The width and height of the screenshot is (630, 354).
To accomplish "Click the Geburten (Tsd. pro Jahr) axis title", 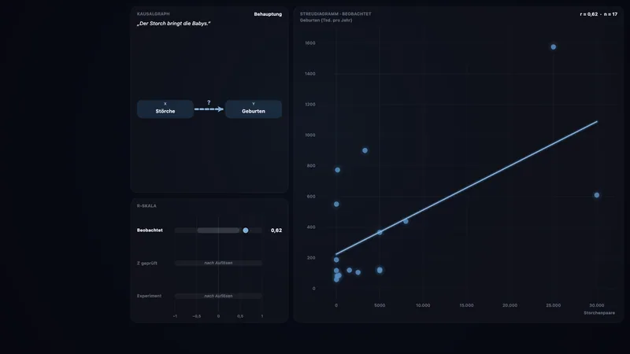I will [326, 20].
